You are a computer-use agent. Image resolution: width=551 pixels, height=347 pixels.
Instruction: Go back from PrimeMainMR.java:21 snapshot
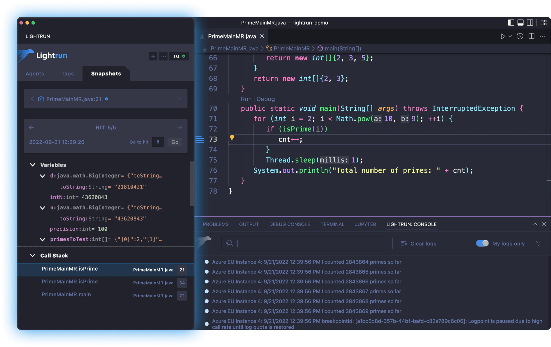click(x=33, y=99)
